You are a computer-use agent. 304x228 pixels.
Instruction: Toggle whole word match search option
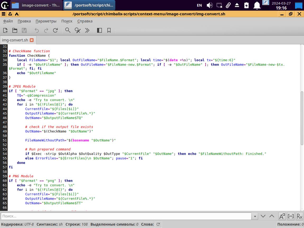[291, 216]
